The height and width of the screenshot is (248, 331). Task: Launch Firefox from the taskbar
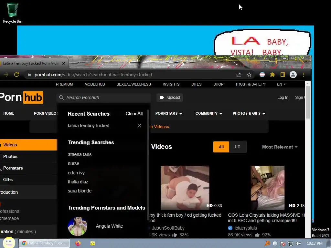coord(78,243)
